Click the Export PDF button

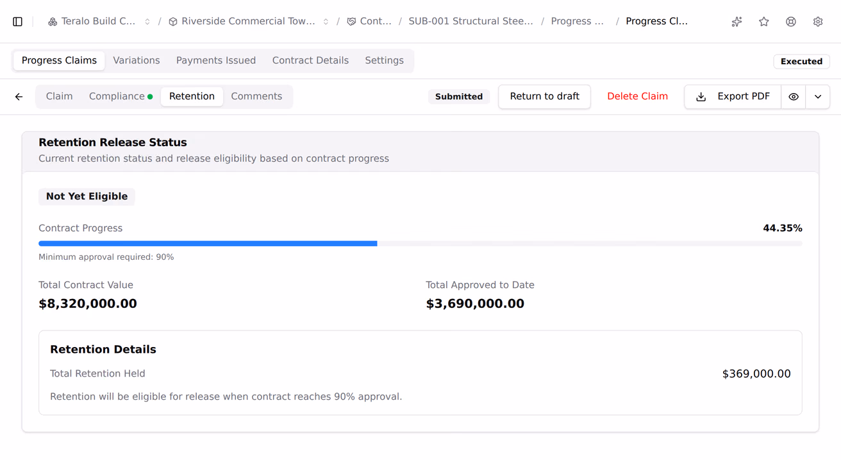coord(733,97)
